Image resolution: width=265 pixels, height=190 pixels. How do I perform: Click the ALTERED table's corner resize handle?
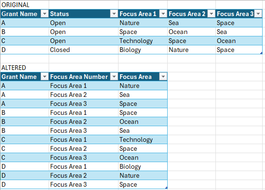point(166,188)
